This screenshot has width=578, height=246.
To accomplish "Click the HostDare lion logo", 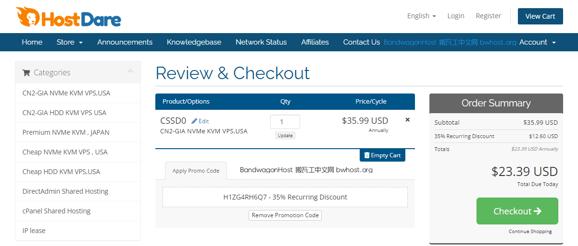I will (68, 17).
